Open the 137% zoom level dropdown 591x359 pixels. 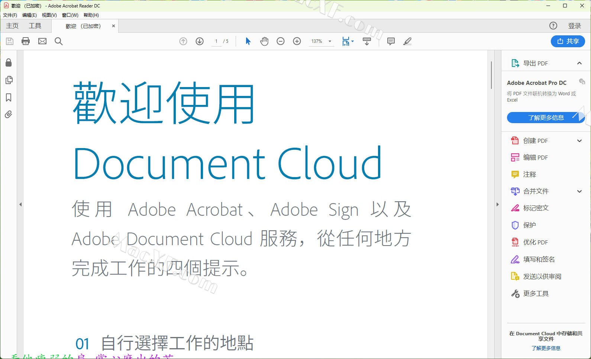tap(330, 41)
